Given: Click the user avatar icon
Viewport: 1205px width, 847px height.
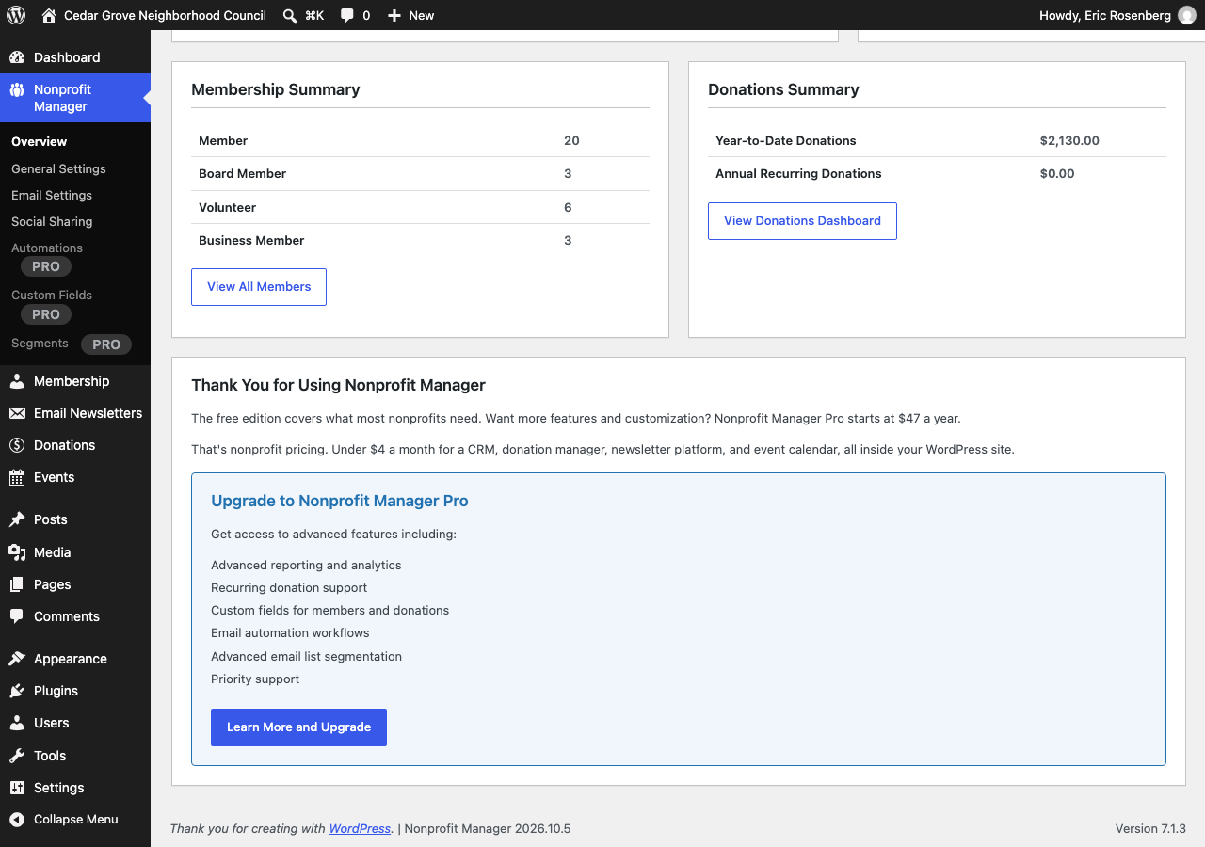Looking at the screenshot, I should (1187, 15).
